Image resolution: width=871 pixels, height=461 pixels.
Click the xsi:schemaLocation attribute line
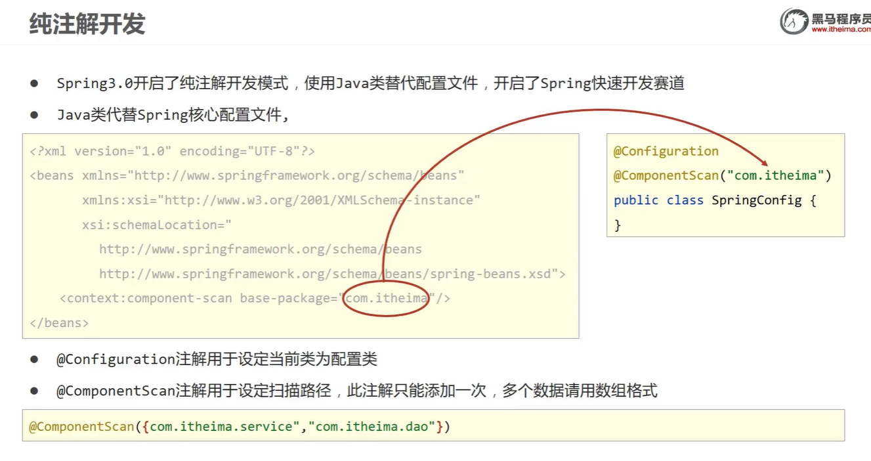157,225
